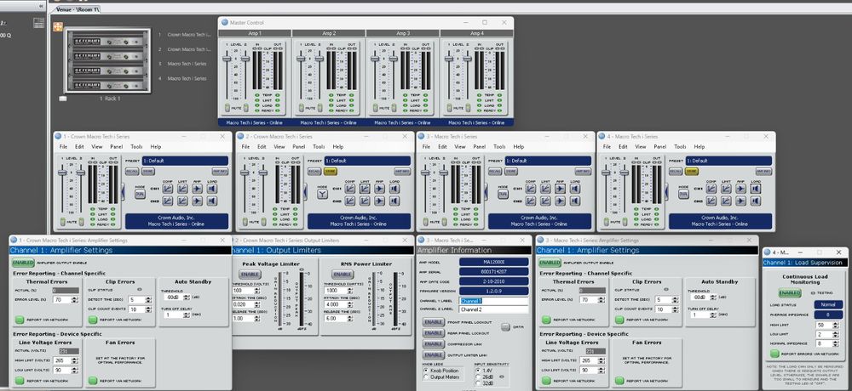852x391 pixels.
Task: Adjust Clip Detect Time stepper in amp 1 settings
Action: 149,300
